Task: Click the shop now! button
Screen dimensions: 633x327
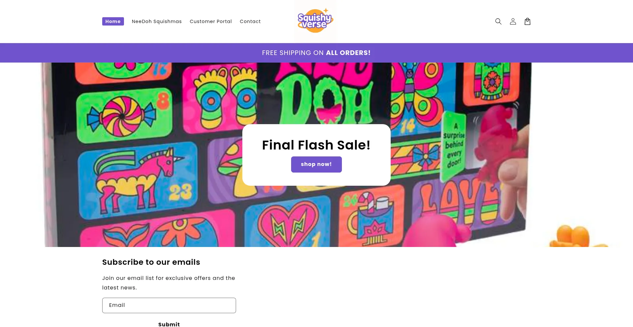Action: (x=316, y=164)
